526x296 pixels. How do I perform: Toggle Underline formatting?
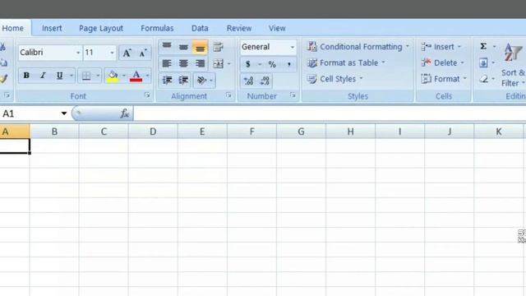tap(59, 76)
